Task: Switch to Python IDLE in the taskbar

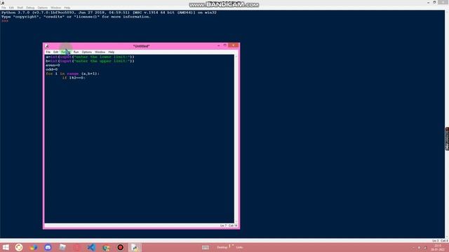Action: tap(135, 247)
